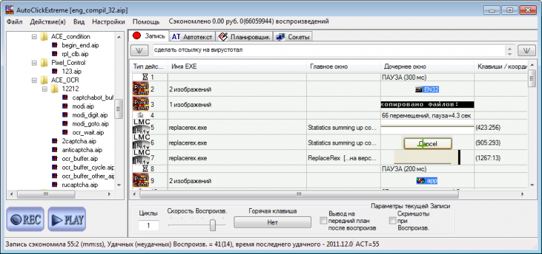Collapse the Pixel_Control tree folder
Viewport: 542px width, 254px height.
(x=34, y=63)
